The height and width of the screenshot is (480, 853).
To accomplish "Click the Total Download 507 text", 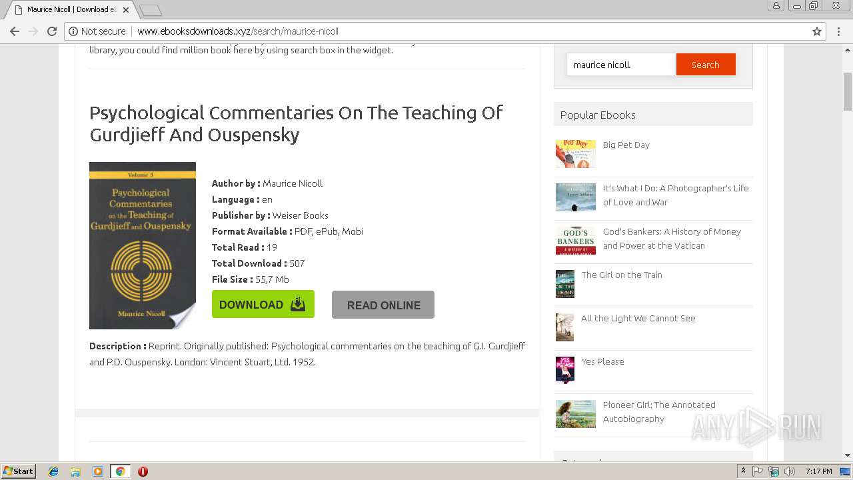I will click(x=259, y=263).
